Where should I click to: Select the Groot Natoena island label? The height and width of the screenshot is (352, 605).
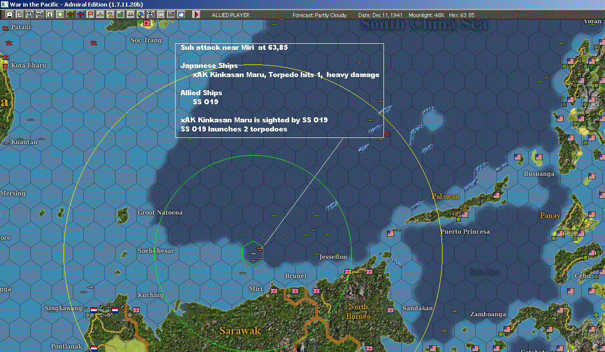(160, 212)
